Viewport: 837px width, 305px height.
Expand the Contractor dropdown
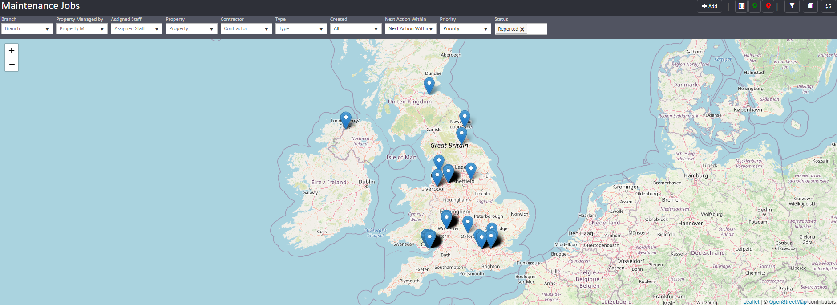tap(246, 29)
